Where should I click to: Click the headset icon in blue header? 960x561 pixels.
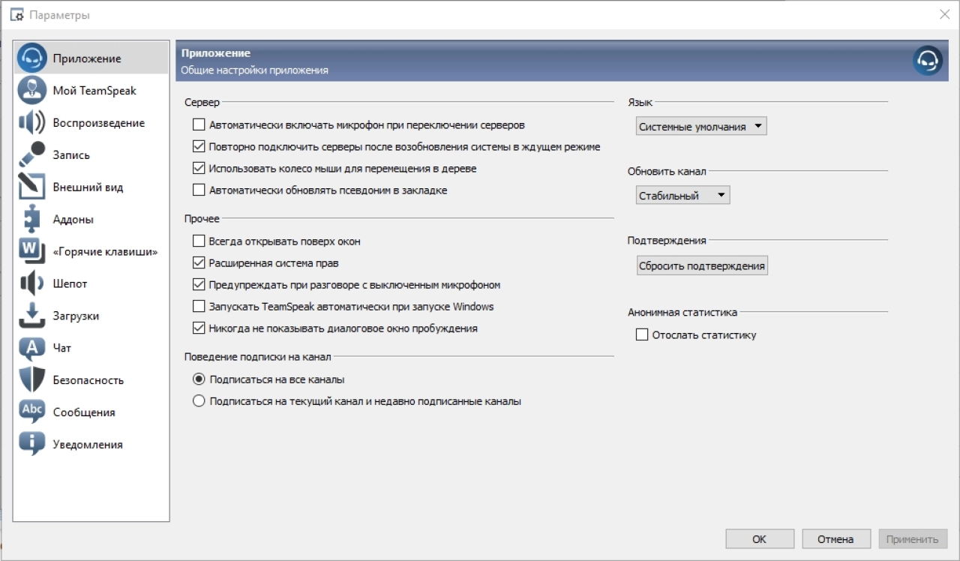coord(928,61)
